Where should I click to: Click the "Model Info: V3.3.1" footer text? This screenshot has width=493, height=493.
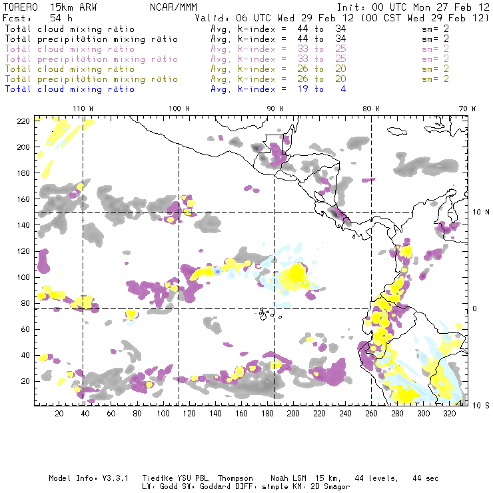89,478
